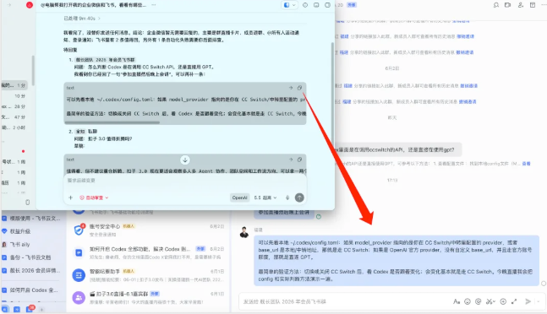Open the three-dot more menu in Feishu chat header
The width and height of the screenshot is (547, 314).
[x=544, y=5]
